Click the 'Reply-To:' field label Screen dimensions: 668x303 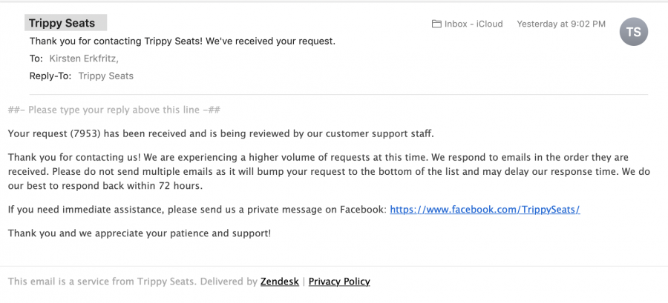pyautogui.click(x=50, y=76)
